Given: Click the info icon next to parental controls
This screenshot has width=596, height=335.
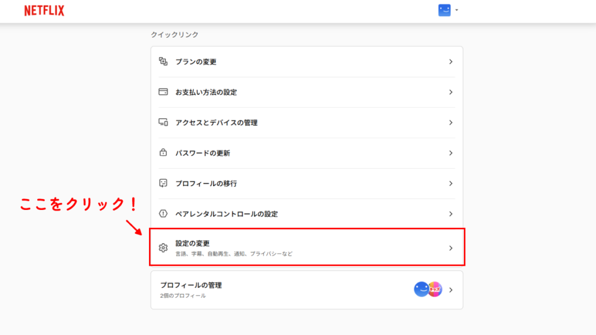Looking at the screenshot, I should point(165,213).
